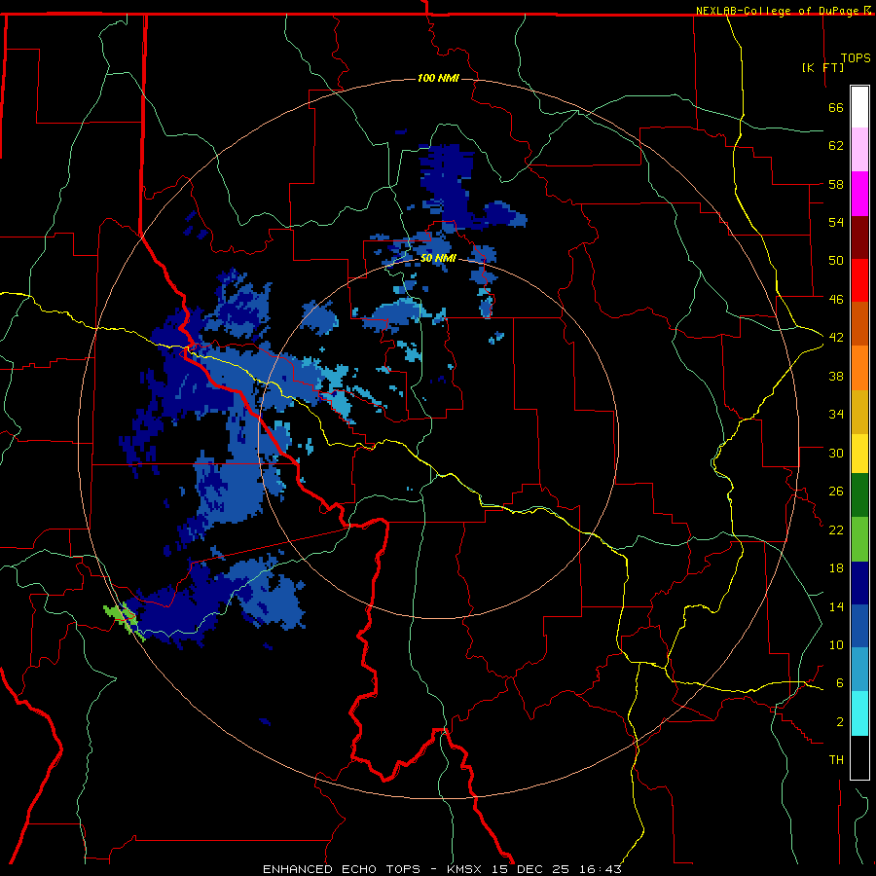Click the [K FT] units label
876x876 pixels.
[x=822, y=67]
